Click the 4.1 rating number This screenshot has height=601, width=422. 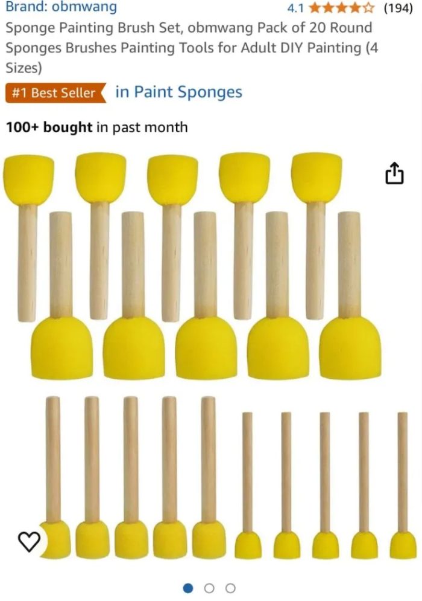(295, 8)
